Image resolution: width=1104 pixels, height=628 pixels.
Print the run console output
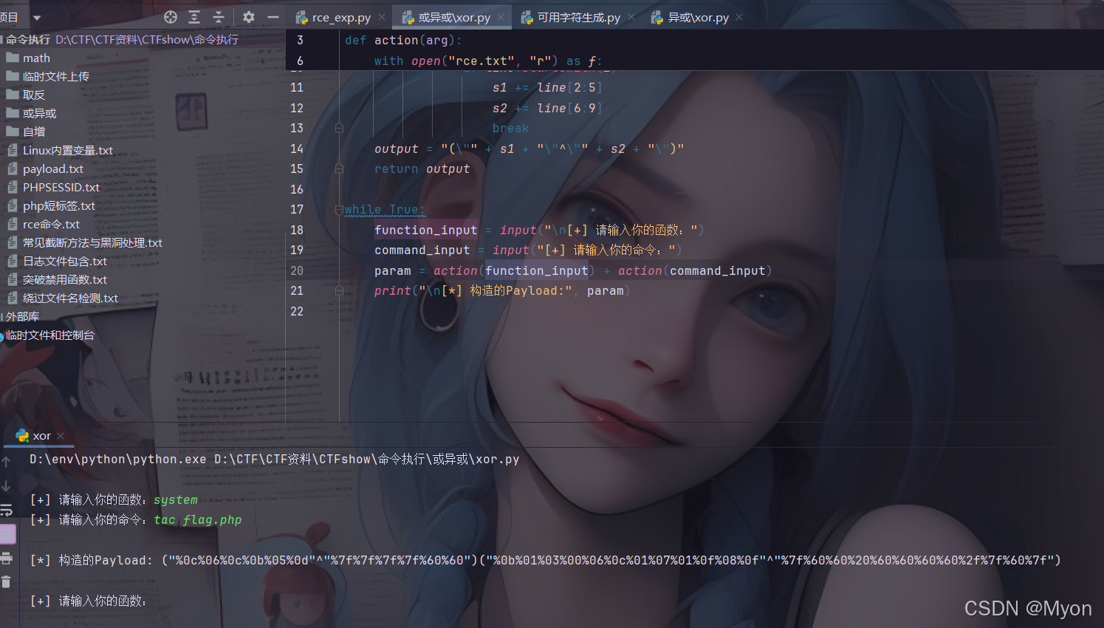pyautogui.click(x=6, y=558)
